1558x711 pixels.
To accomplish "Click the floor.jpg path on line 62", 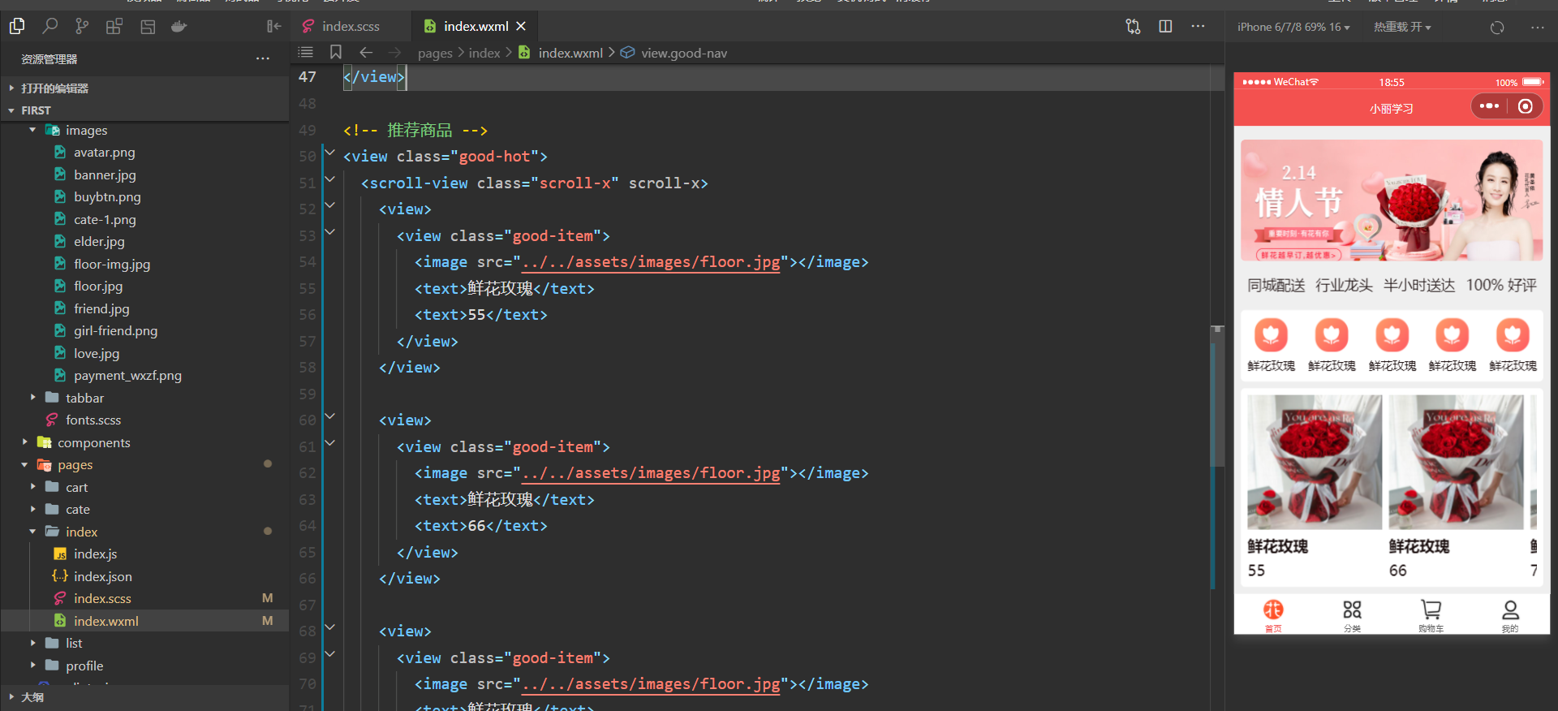I will pos(651,473).
